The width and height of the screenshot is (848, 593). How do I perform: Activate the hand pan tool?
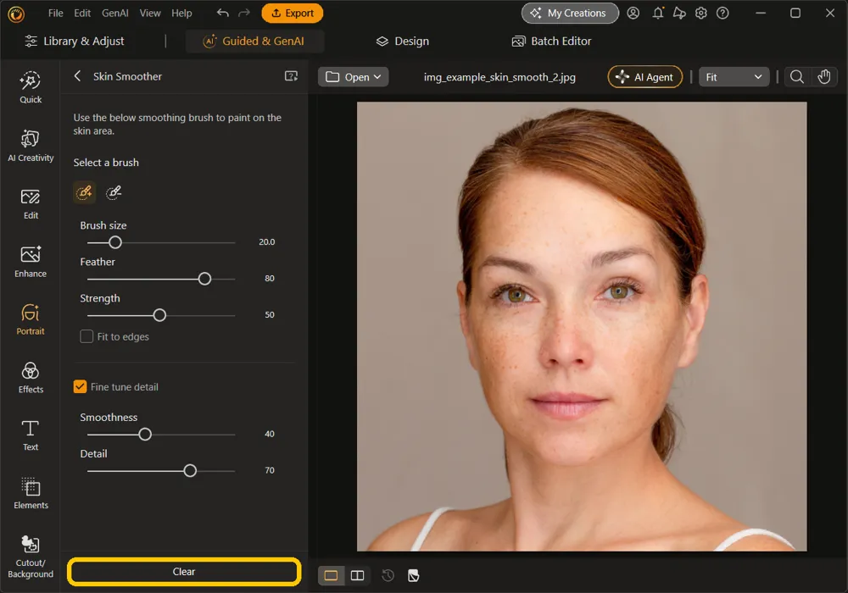point(823,77)
